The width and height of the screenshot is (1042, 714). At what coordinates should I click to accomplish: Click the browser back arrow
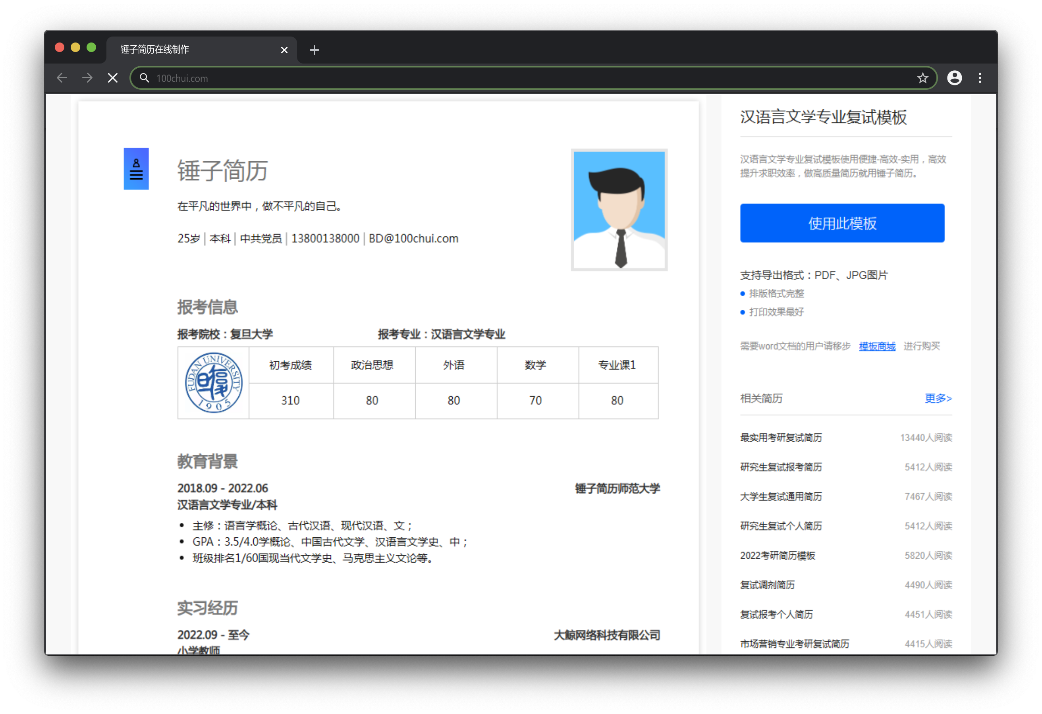click(62, 78)
